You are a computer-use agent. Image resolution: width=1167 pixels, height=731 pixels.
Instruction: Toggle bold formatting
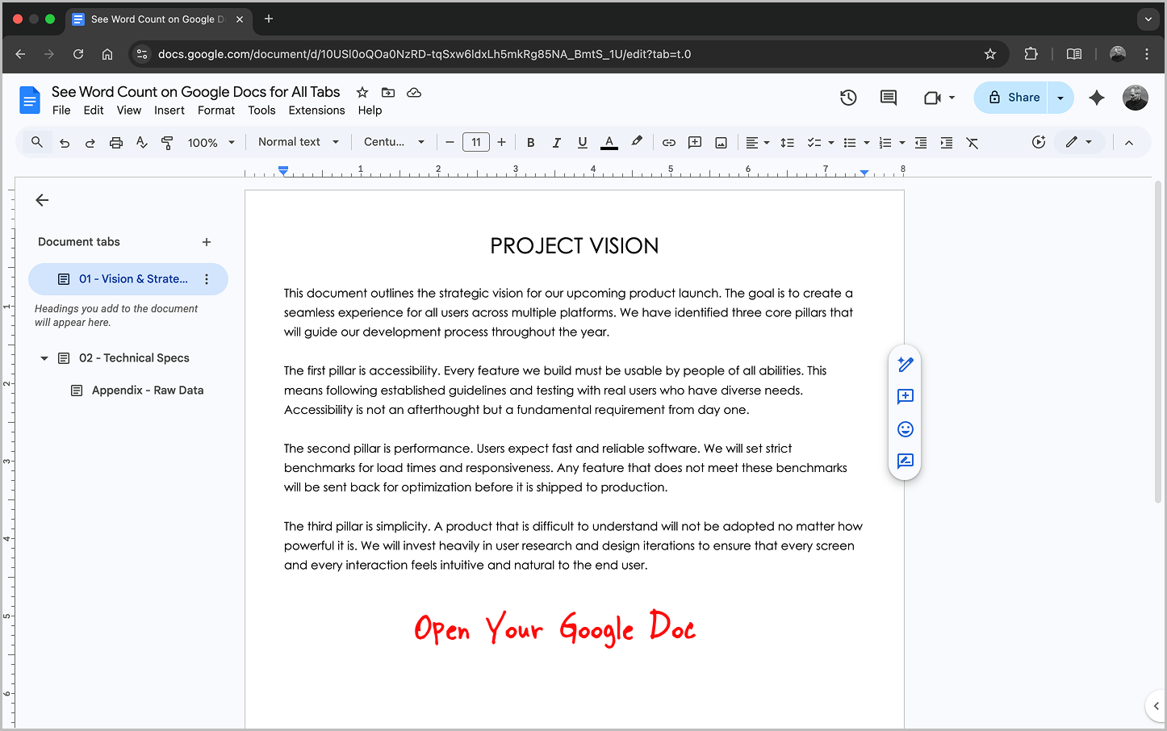click(x=530, y=142)
